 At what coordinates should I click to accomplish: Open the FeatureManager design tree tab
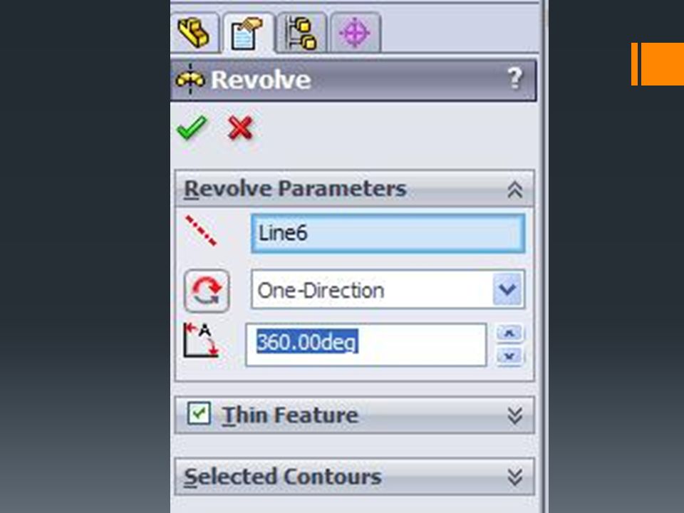194,33
